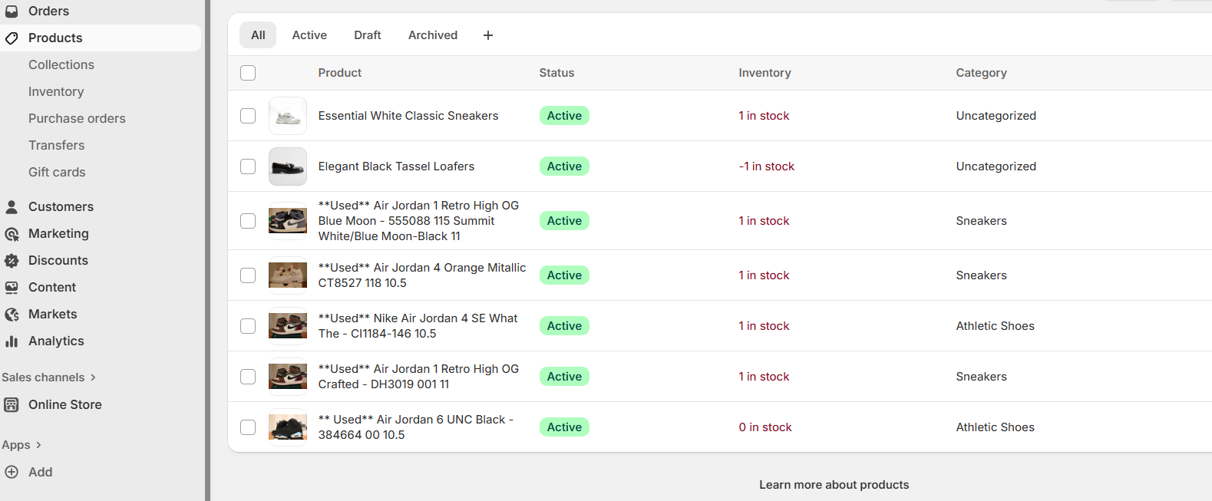Click the Status column header
This screenshot has height=501, width=1212.
click(x=556, y=73)
